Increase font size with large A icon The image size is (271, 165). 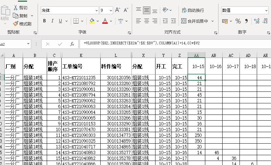(x=118, y=10)
